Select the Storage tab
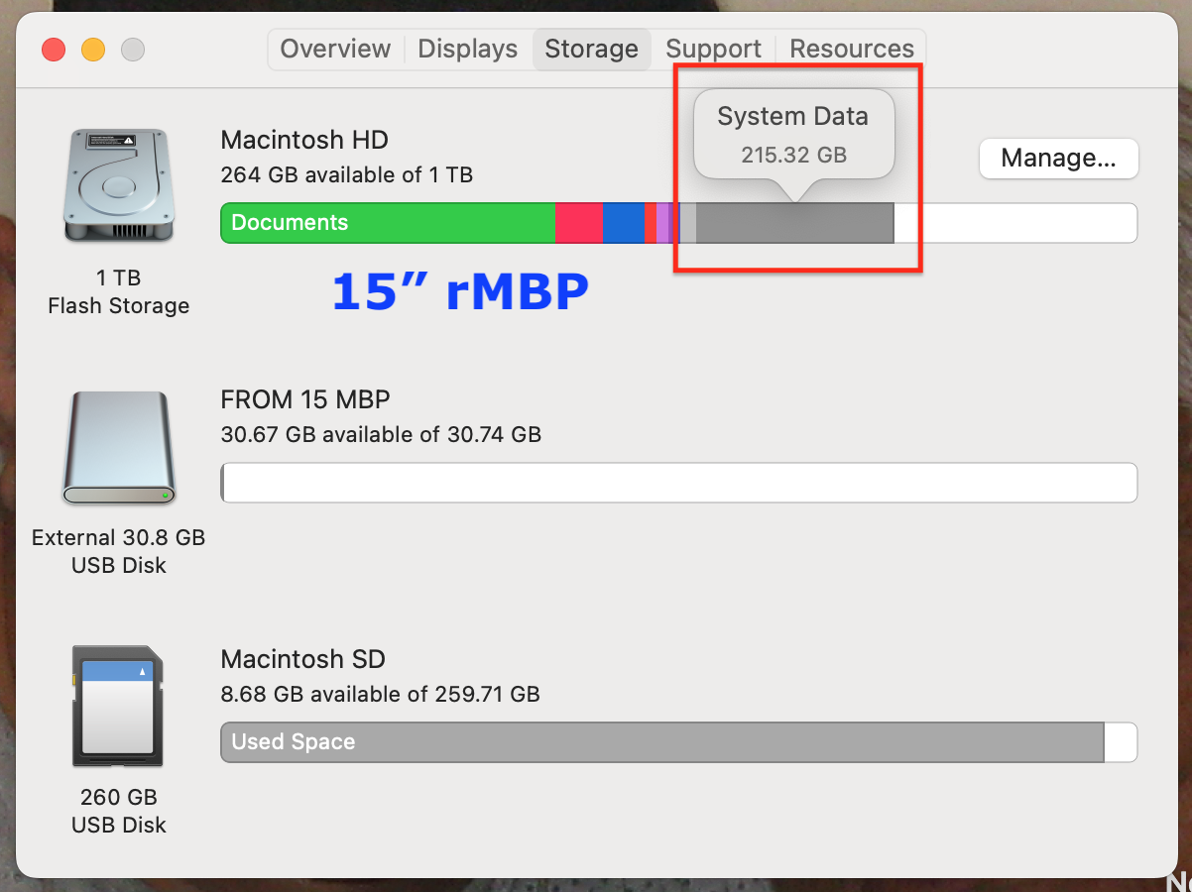Viewport: 1192px width, 892px height. [591, 49]
